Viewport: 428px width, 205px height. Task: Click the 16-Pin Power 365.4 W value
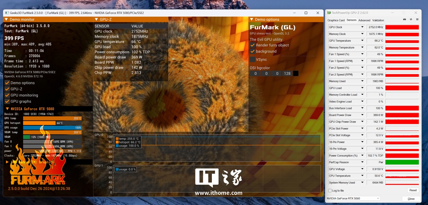point(376,142)
